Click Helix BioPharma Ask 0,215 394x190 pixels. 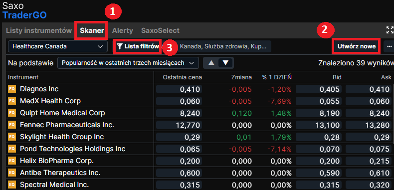[x=369, y=161]
